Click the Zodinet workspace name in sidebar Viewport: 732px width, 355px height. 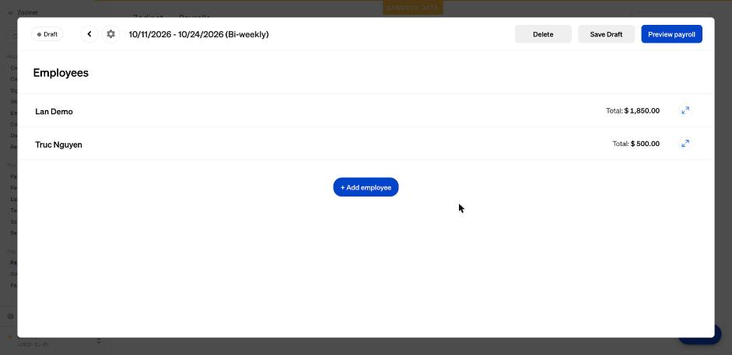(x=27, y=12)
